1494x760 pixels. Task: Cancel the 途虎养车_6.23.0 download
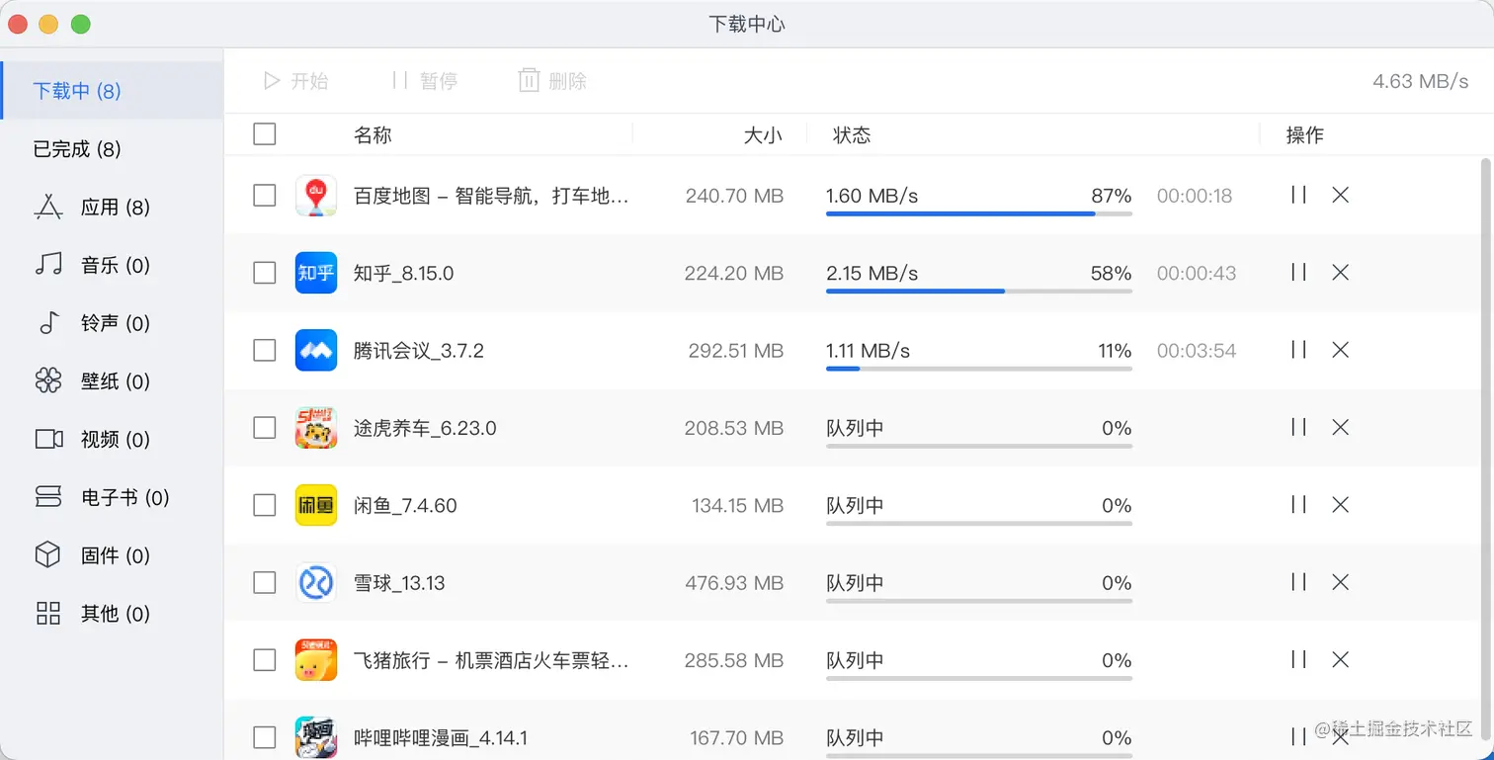click(x=1340, y=427)
